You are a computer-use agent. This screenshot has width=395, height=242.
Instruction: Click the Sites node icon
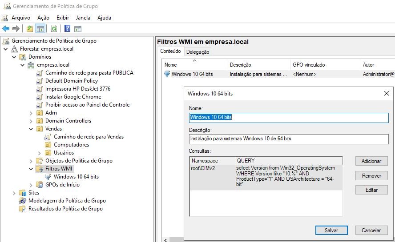(23, 193)
